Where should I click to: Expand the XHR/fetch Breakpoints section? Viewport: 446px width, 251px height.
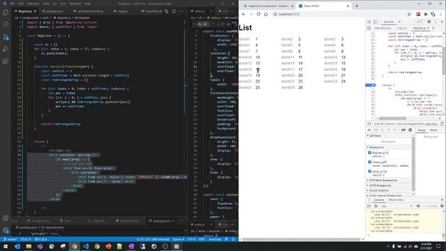(383, 181)
